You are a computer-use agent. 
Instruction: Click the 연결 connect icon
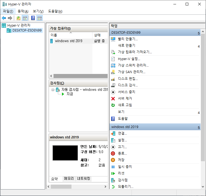[x=113, y=133]
